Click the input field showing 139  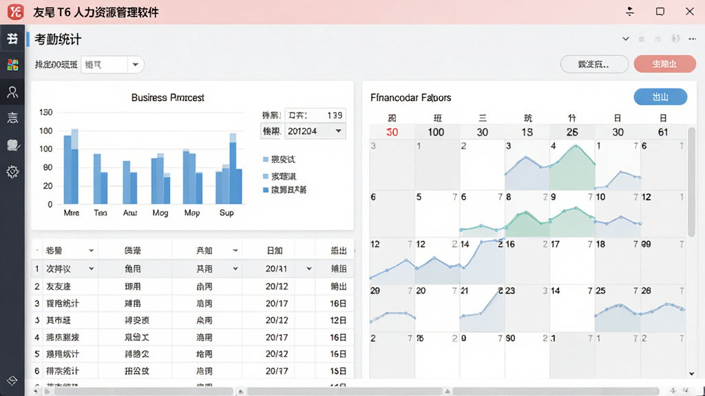[315, 115]
